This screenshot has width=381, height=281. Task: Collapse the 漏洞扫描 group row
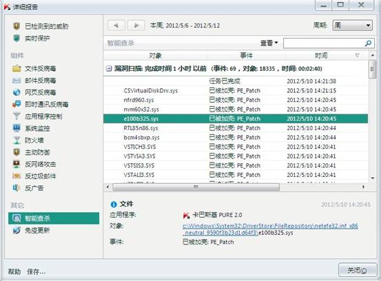pyautogui.click(x=109, y=69)
